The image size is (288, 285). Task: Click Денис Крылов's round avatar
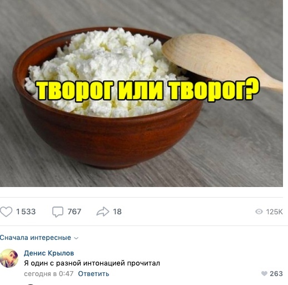(x=9, y=258)
